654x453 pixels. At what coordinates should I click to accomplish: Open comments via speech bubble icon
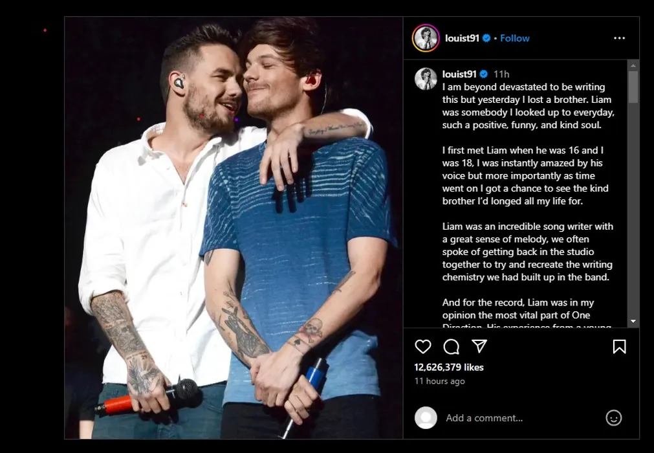pyautogui.click(x=452, y=347)
